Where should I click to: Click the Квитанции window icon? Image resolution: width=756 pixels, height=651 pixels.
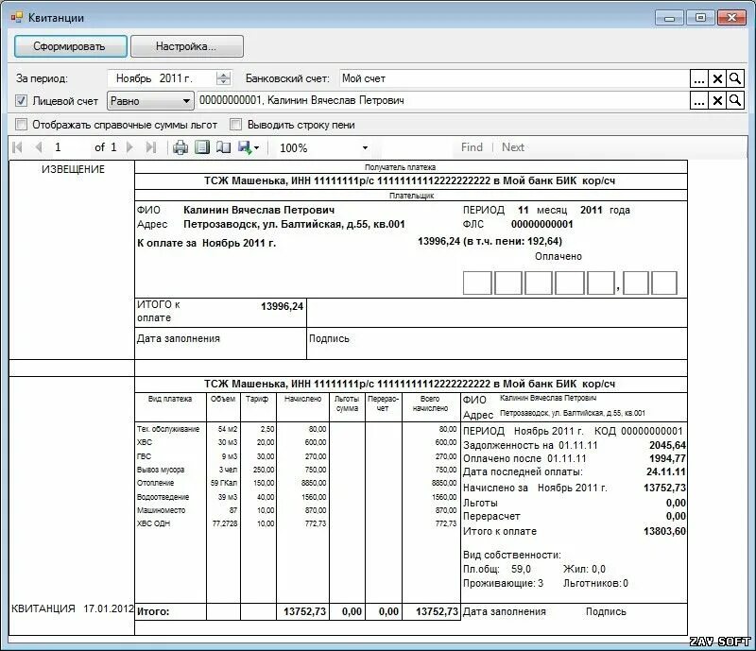[x=17, y=18]
